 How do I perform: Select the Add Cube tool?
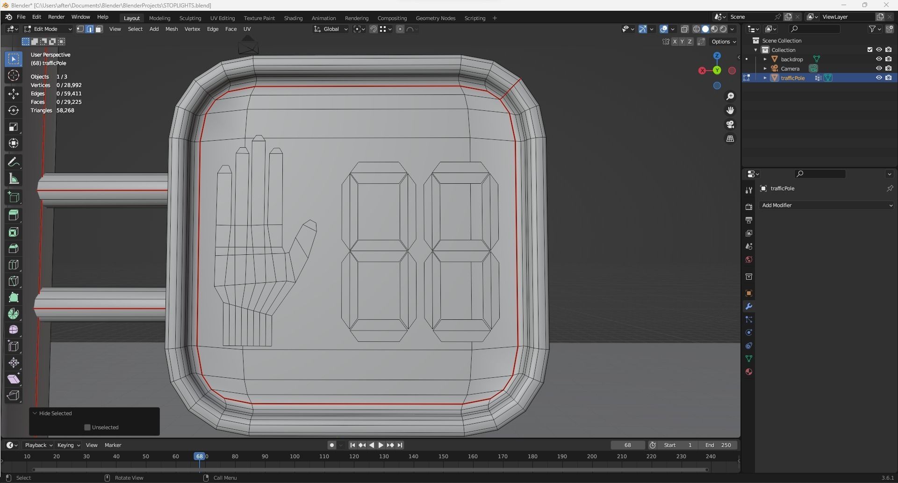[x=14, y=197]
